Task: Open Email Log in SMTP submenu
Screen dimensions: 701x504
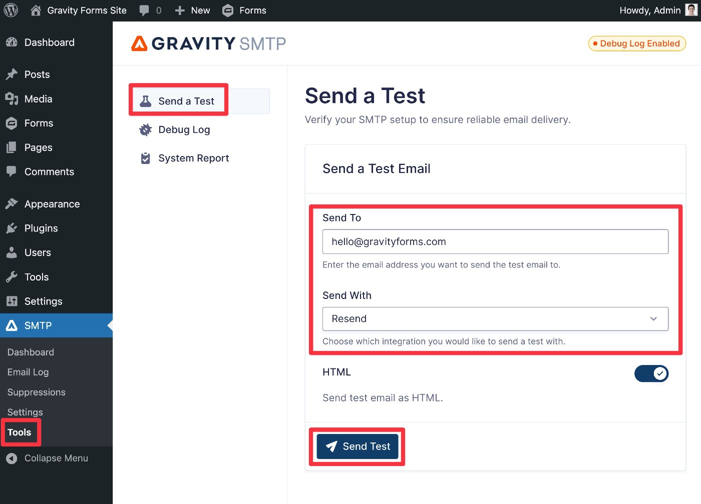Action: pyautogui.click(x=28, y=372)
